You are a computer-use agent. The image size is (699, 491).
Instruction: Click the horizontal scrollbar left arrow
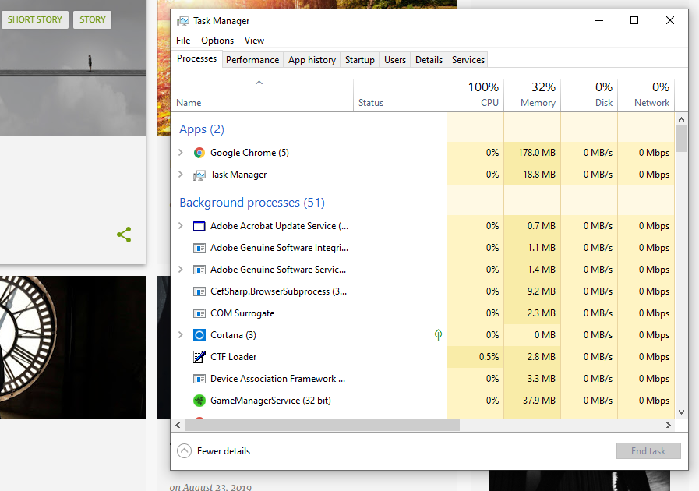(178, 426)
